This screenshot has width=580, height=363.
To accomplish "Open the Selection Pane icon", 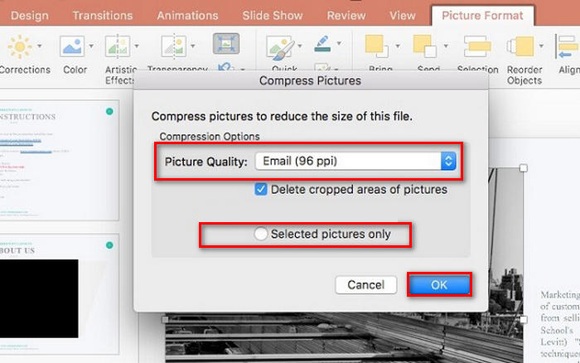I will pos(477,46).
